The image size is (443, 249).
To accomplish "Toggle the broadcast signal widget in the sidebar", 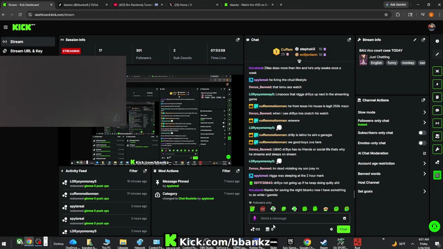I will point(437,123).
